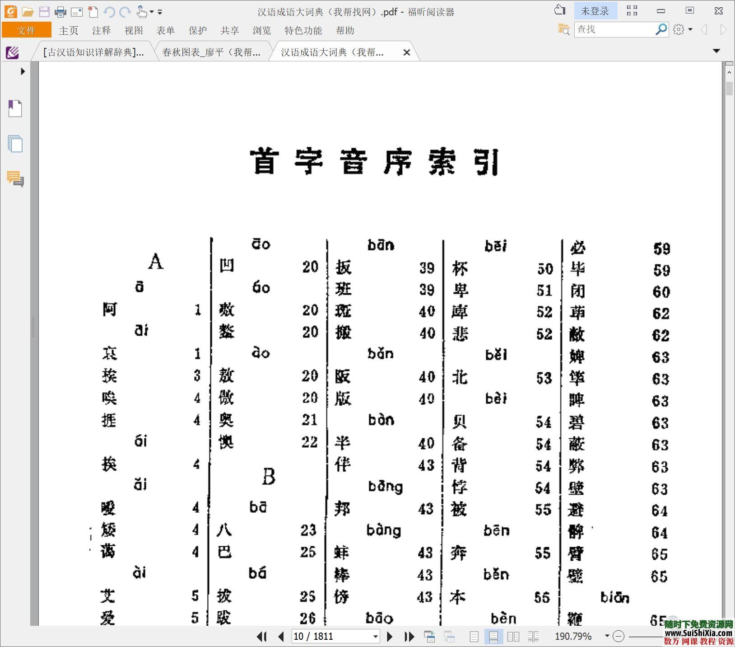
Task: Open the Bookmarks panel in left sidebar
Action: click(x=15, y=108)
